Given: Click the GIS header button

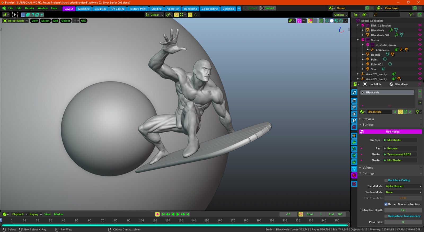Looking at the screenshot, I should pyautogui.click(x=83, y=21).
